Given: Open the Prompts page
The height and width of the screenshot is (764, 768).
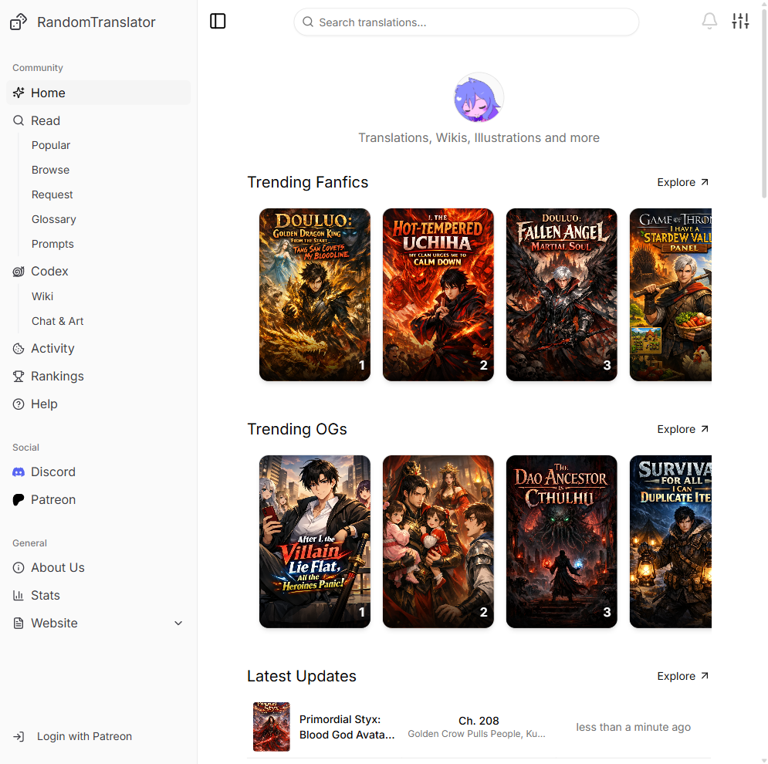Looking at the screenshot, I should click(52, 244).
